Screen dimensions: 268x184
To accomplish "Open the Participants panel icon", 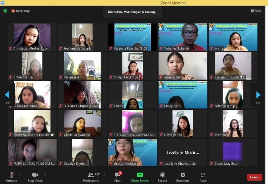I will [91, 175].
